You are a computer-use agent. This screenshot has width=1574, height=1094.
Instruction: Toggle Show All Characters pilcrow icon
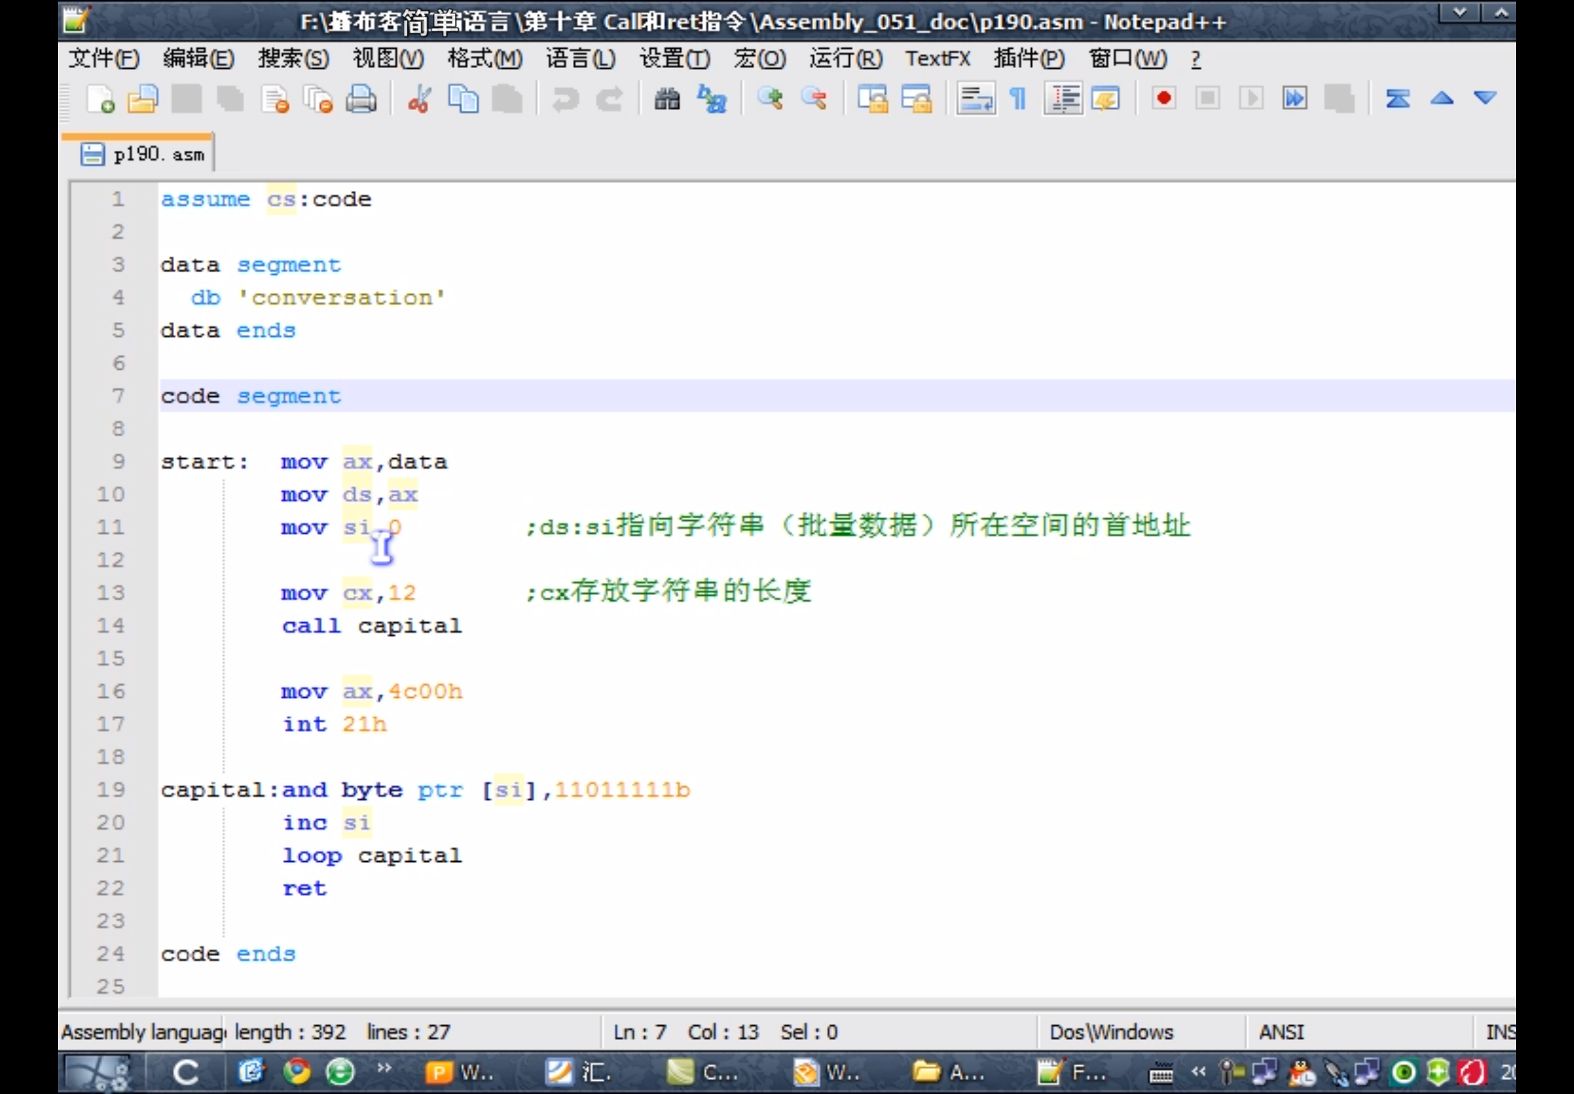pyautogui.click(x=1018, y=99)
